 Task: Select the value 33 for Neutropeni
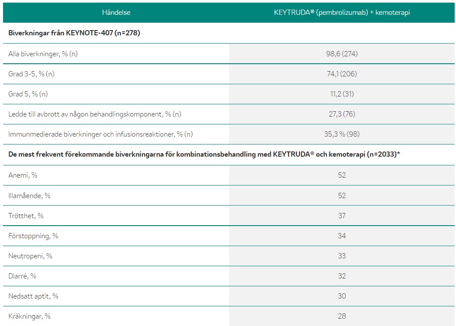click(342, 256)
